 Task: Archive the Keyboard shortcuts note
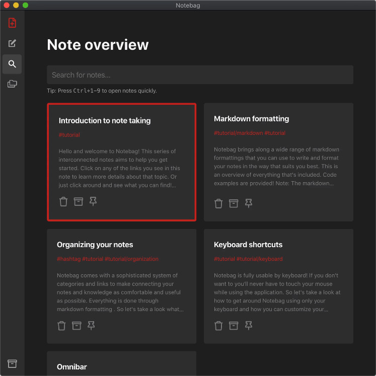pyautogui.click(x=234, y=326)
